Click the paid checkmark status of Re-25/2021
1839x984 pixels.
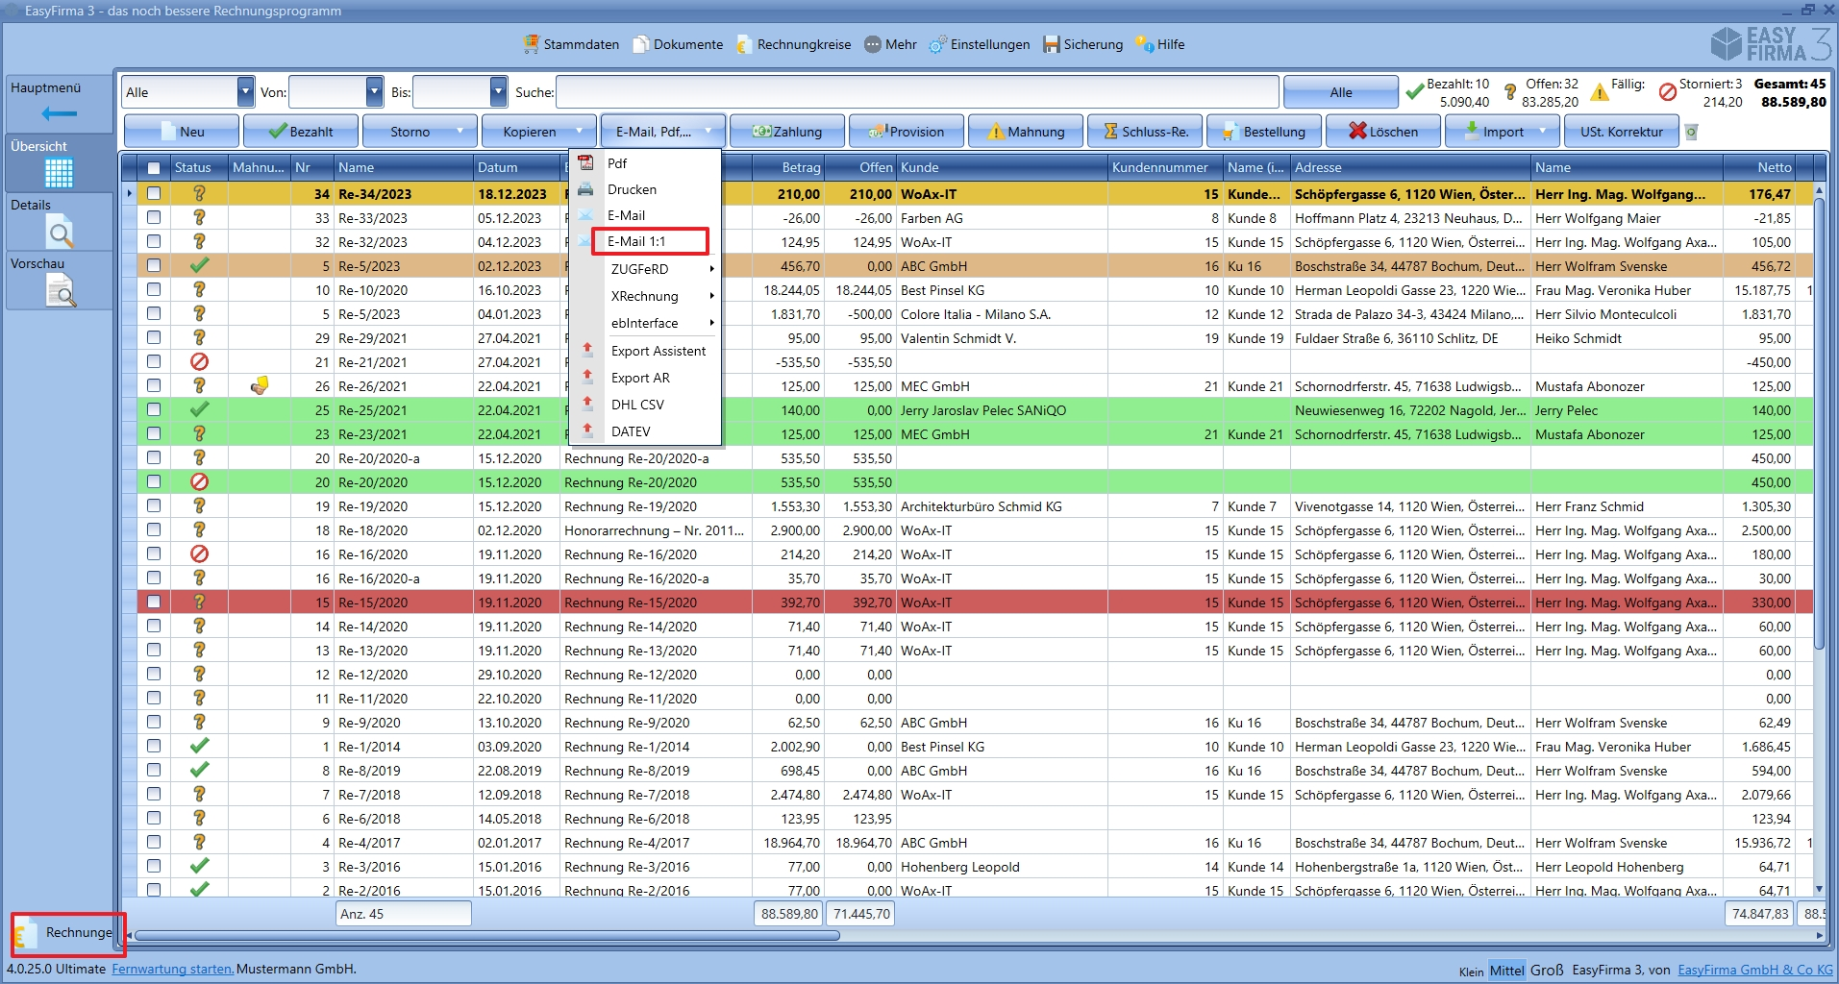[x=199, y=409]
